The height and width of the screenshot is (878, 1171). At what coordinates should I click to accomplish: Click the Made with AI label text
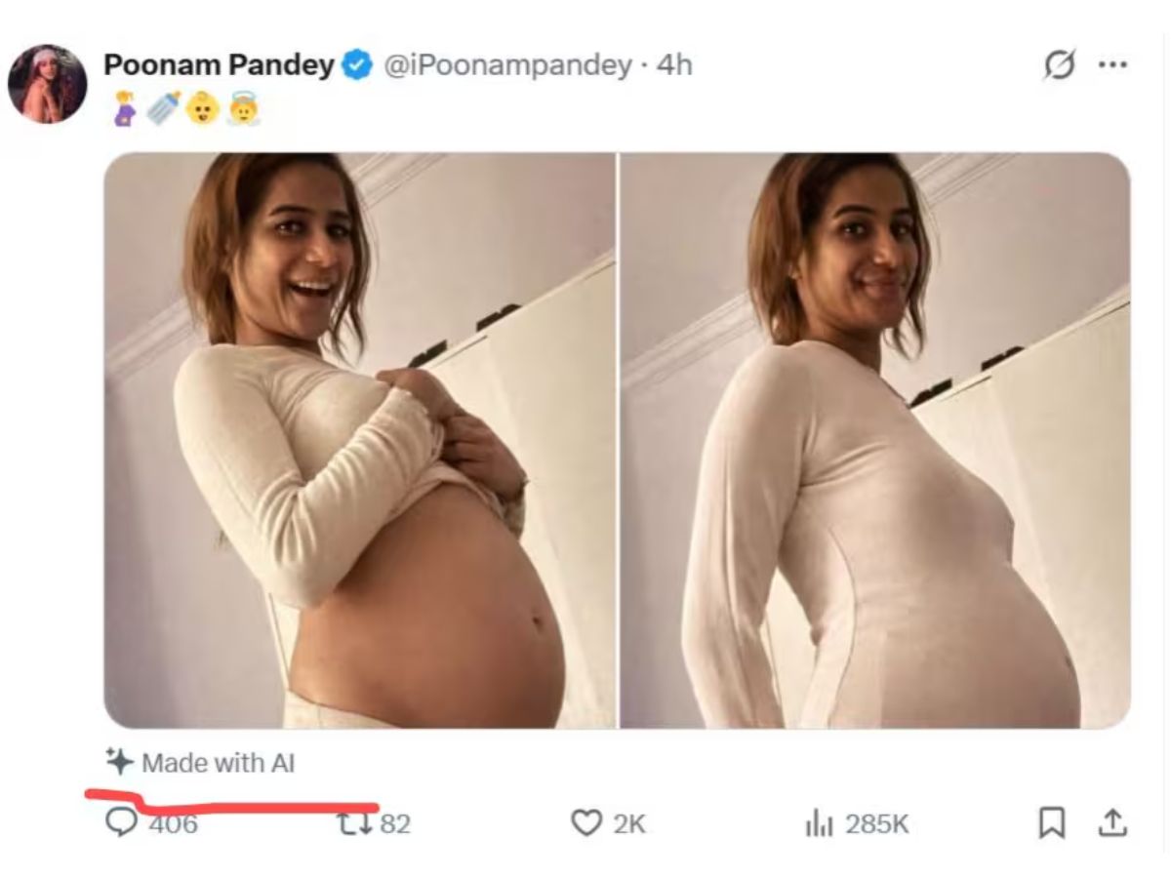tap(218, 762)
